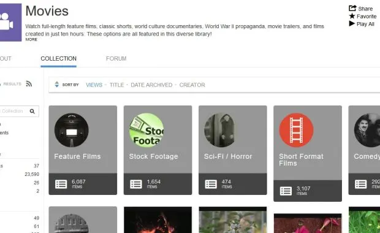Click the Share text link

point(365,9)
